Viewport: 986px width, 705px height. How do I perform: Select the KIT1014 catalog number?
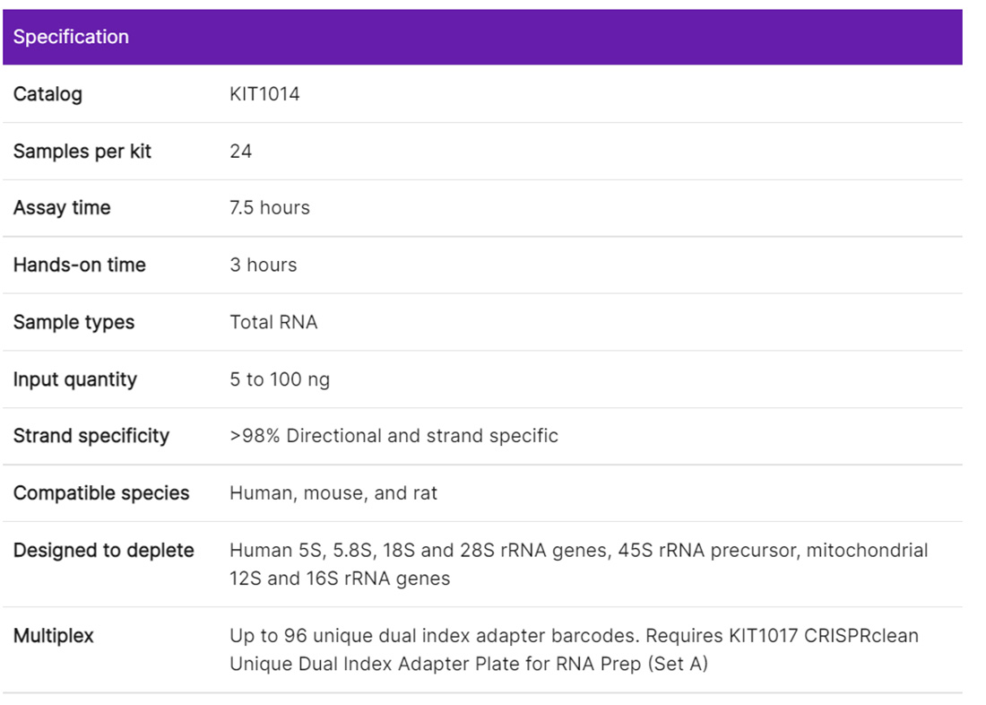coord(264,94)
